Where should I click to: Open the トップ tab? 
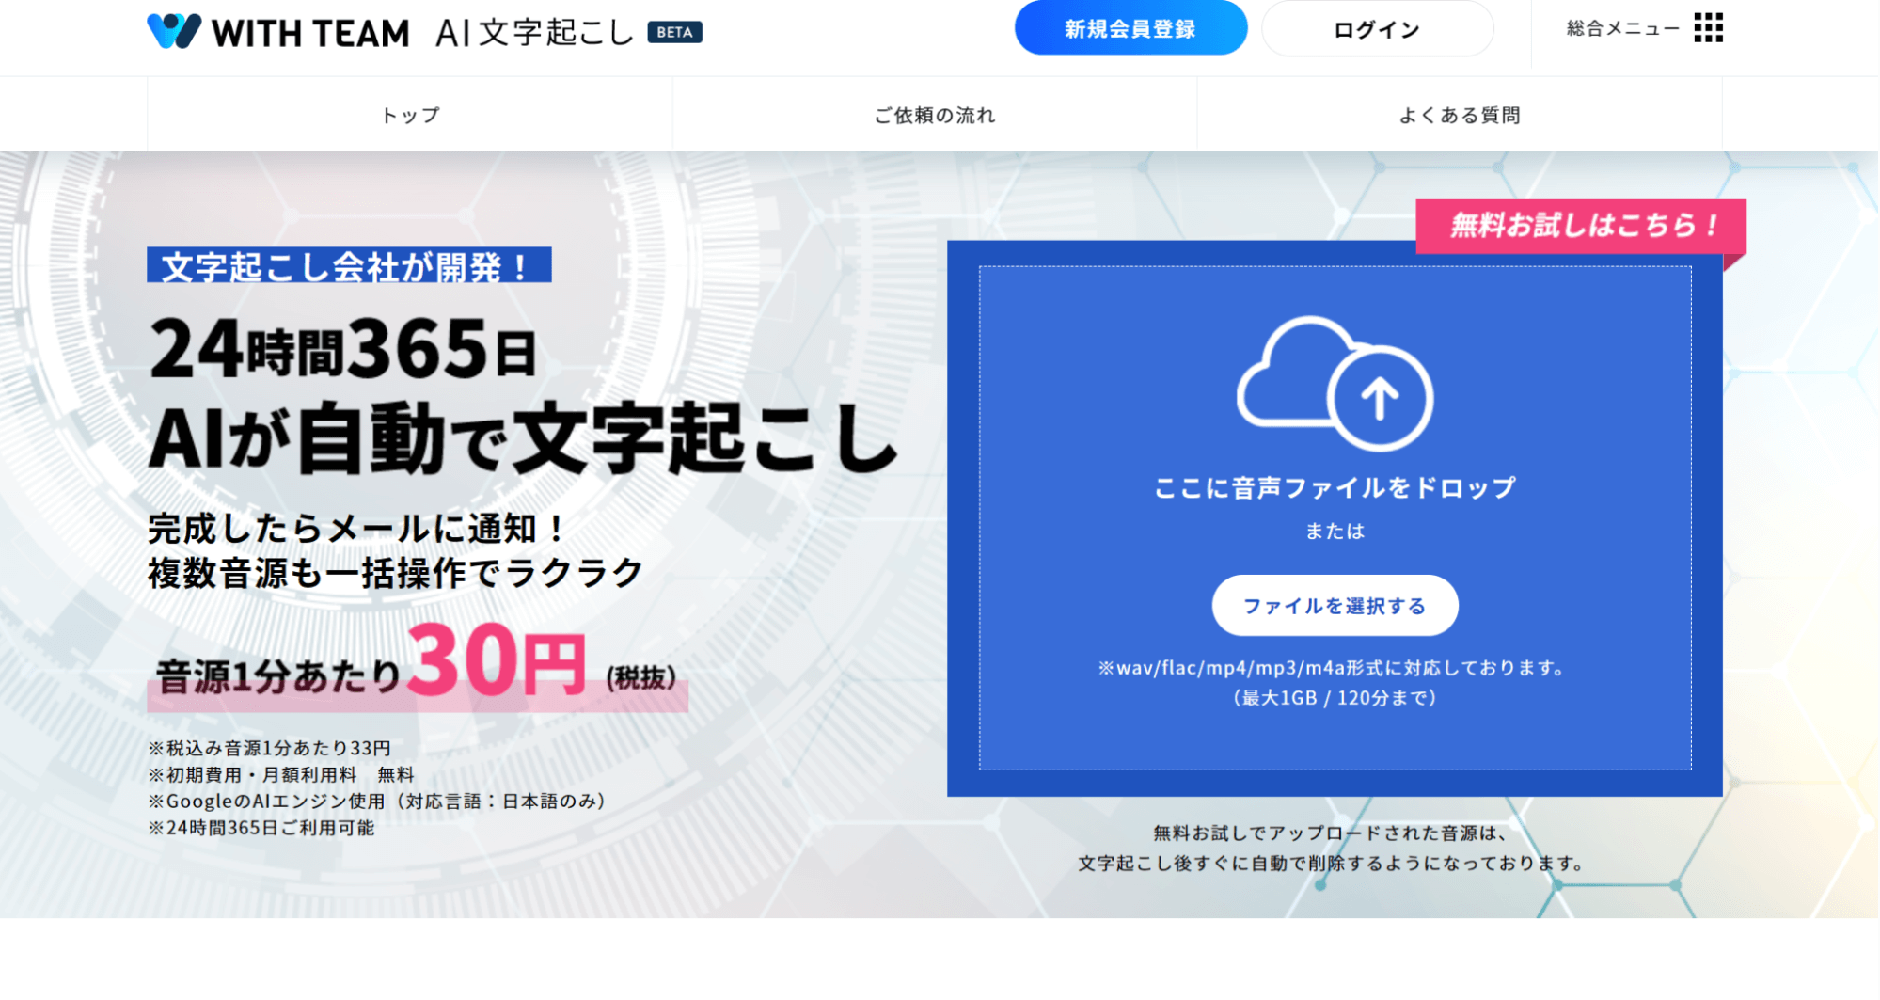pyautogui.click(x=410, y=115)
